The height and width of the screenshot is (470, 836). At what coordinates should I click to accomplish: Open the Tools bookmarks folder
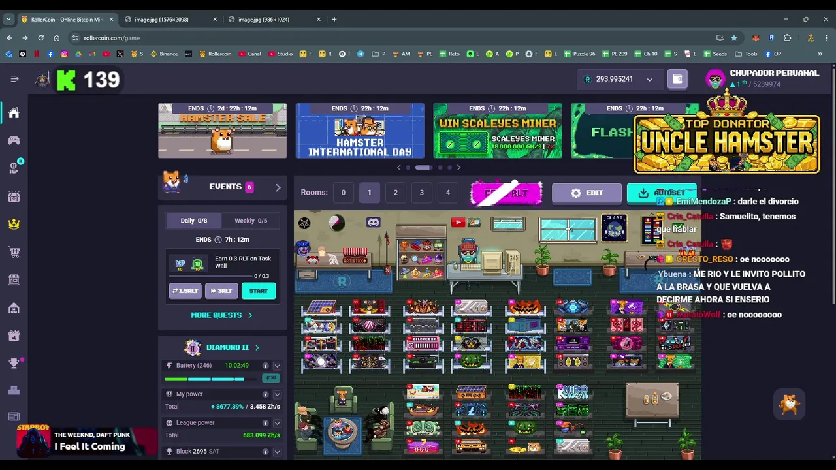click(x=746, y=54)
